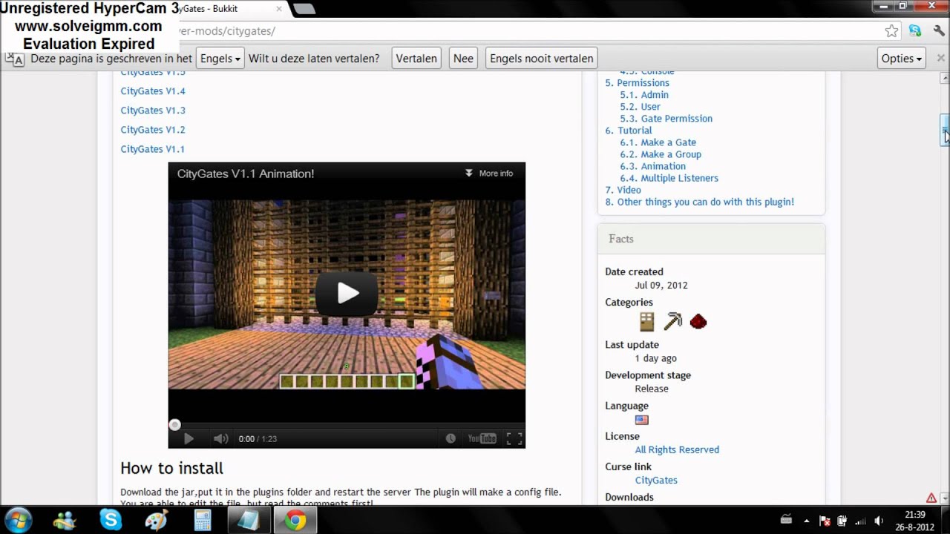
Task: Click the Facts panel header
Action: point(711,239)
